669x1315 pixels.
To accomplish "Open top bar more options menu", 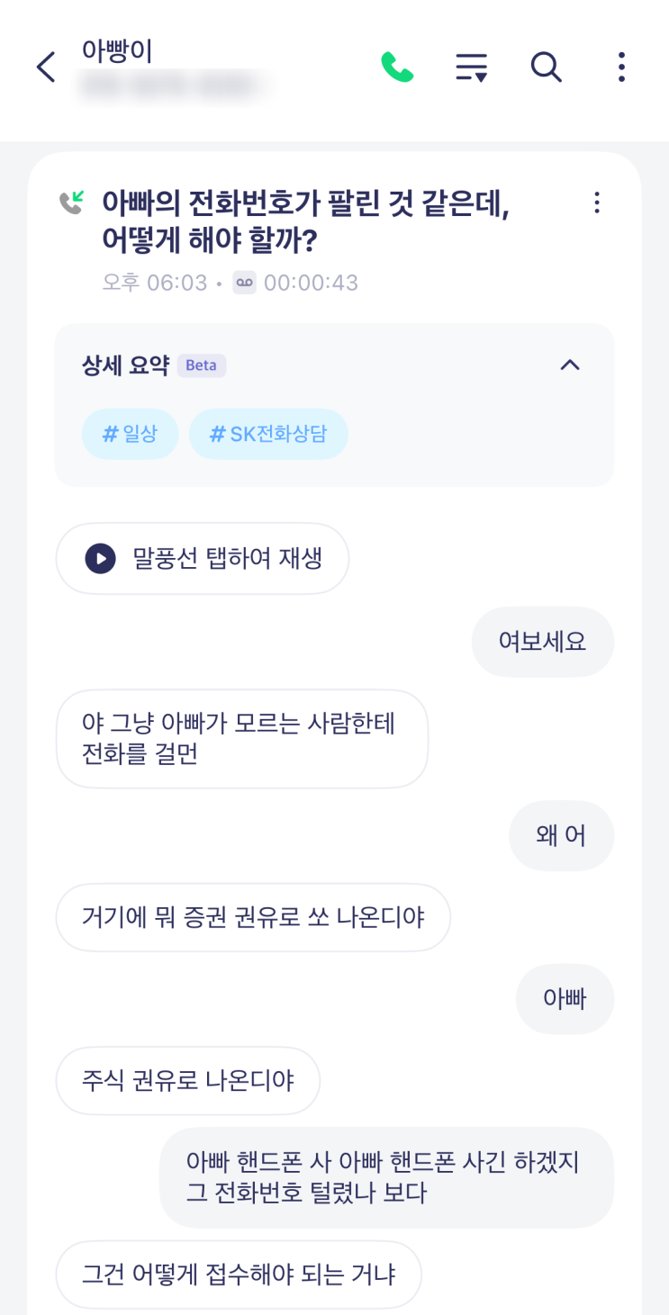I will 621,68.
